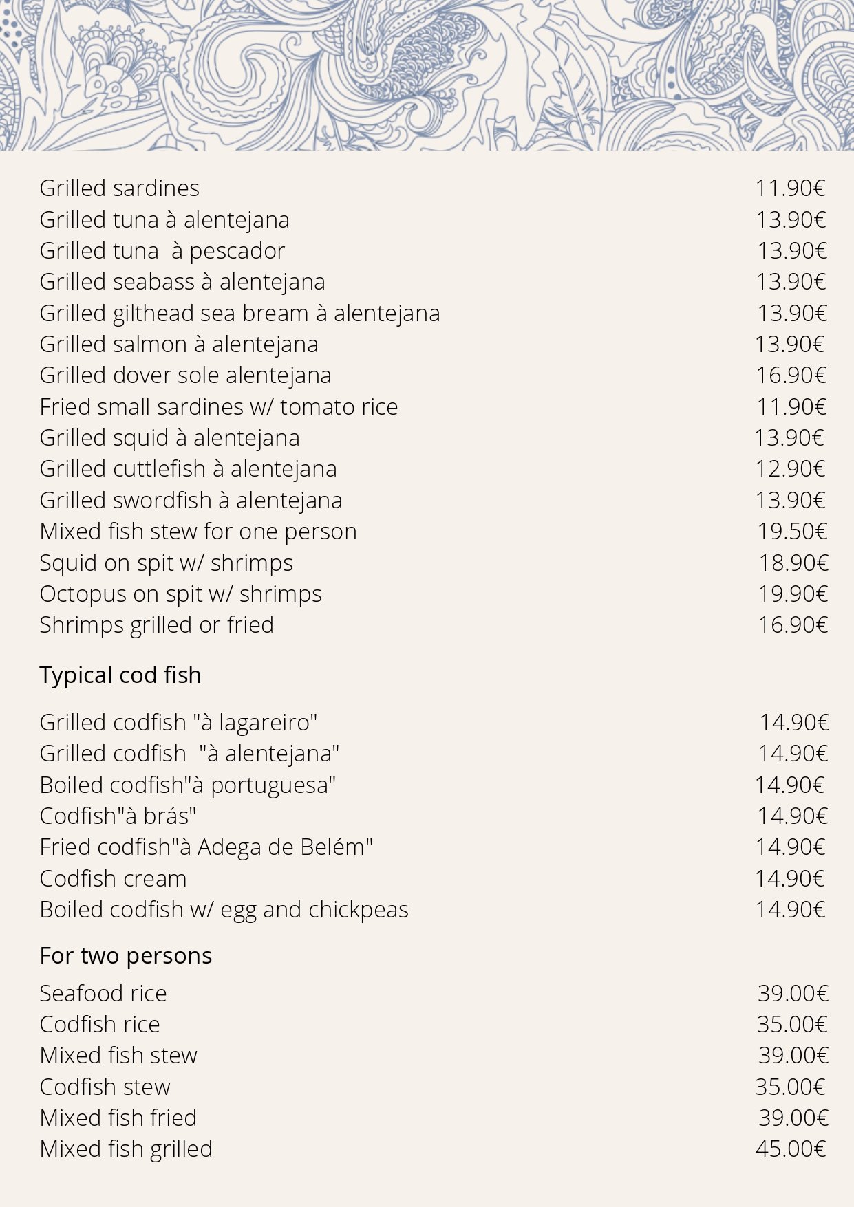Image resolution: width=854 pixels, height=1207 pixels.
Task: Select Grilled dover sole alentejana
Action: pyautogui.click(x=185, y=376)
